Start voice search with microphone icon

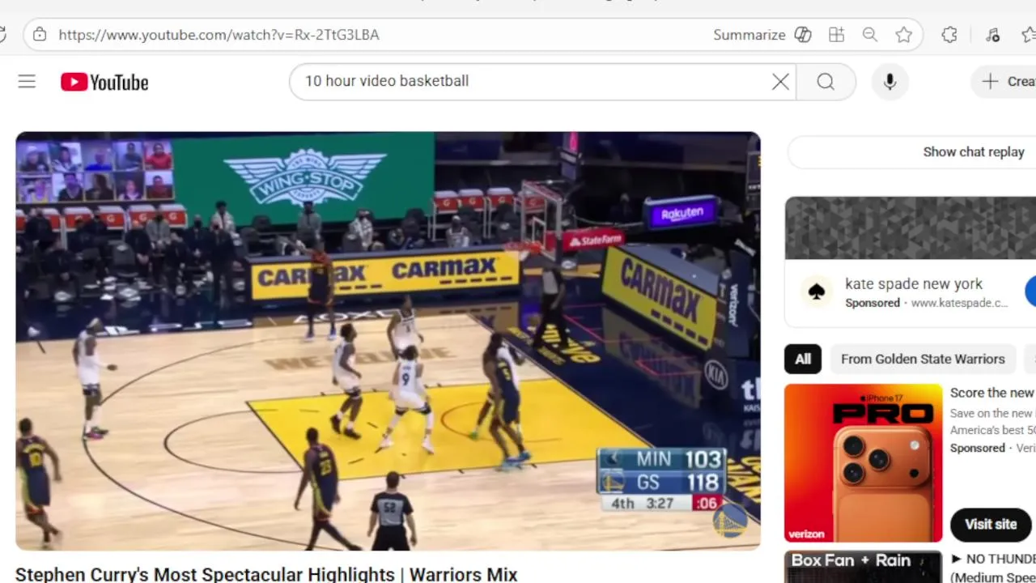coord(890,82)
